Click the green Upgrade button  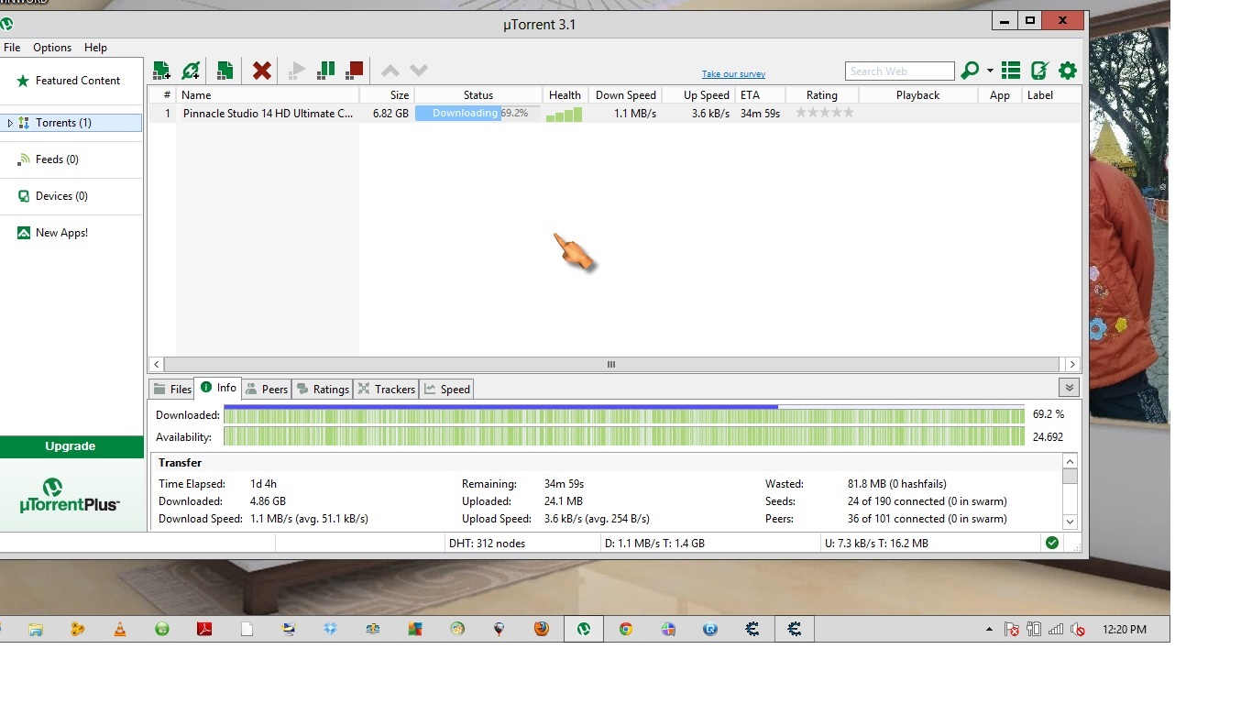(71, 446)
